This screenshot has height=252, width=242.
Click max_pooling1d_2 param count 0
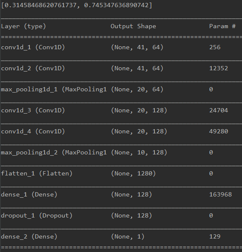[211, 153]
